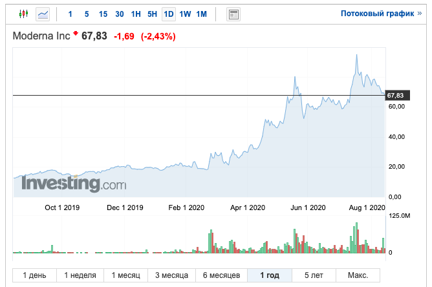The width and height of the screenshot is (432, 287).
Task: Set interval to 5 minutes
Action: click(x=87, y=14)
